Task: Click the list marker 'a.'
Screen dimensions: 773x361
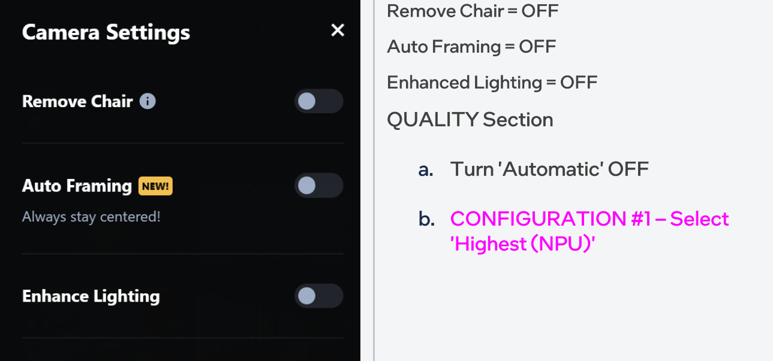Action: tap(426, 170)
